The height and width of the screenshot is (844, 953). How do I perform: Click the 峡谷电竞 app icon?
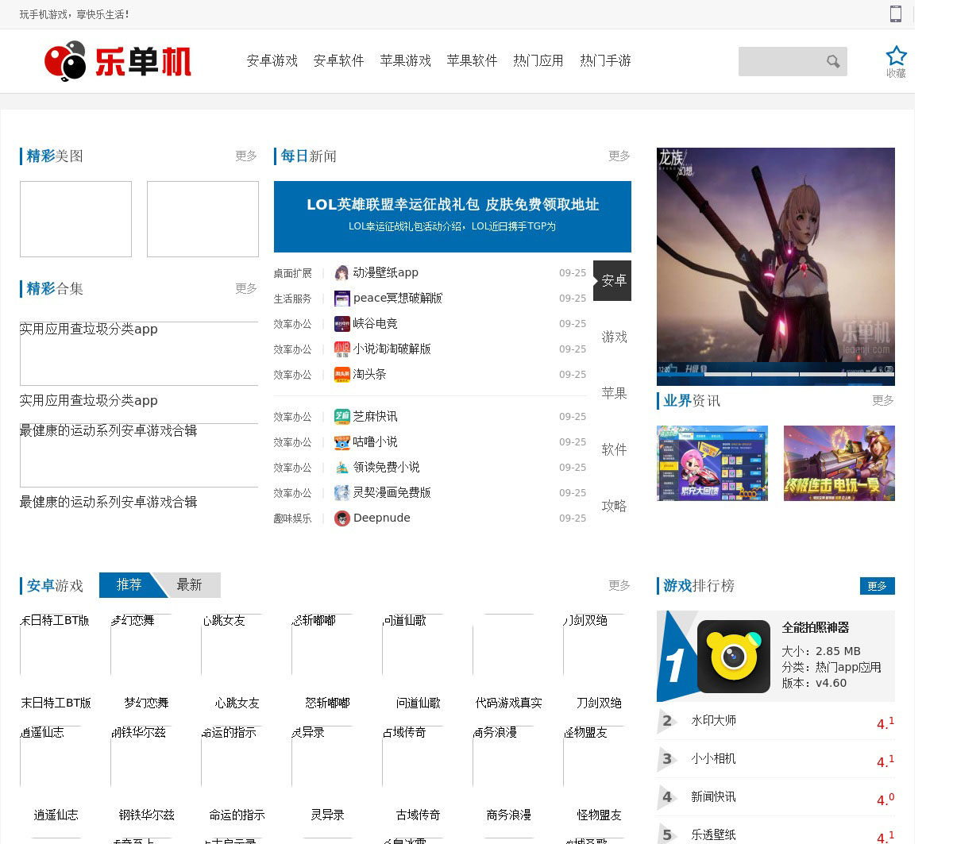click(x=341, y=324)
